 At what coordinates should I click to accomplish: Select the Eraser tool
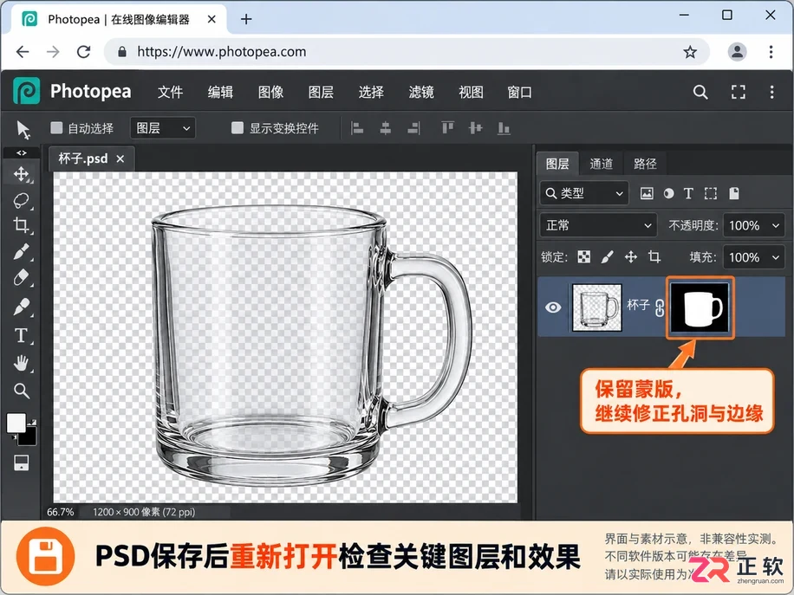click(x=22, y=278)
